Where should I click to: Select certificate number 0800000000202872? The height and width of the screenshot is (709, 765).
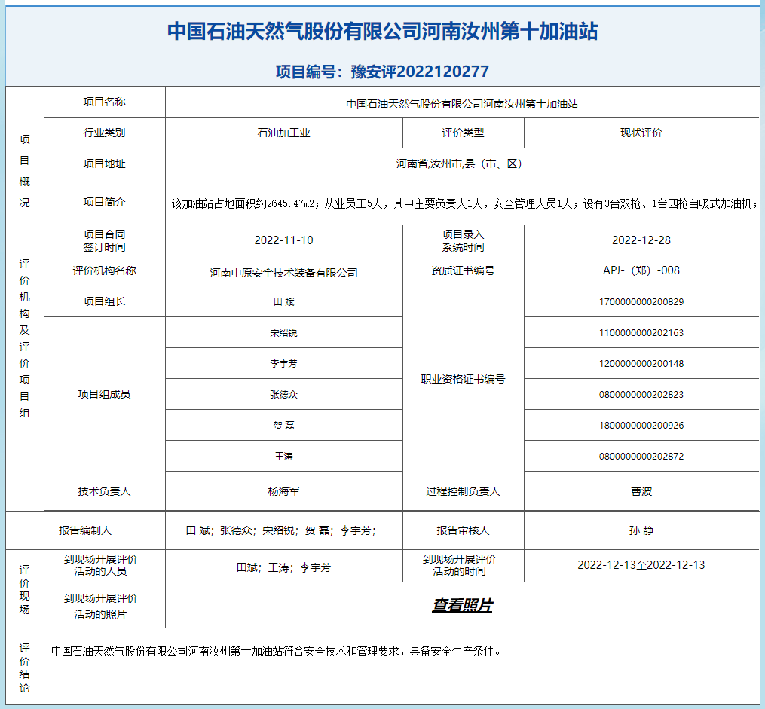click(641, 457)
